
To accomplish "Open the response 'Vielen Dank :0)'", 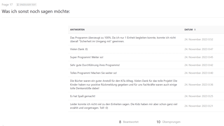I will 79,49.
